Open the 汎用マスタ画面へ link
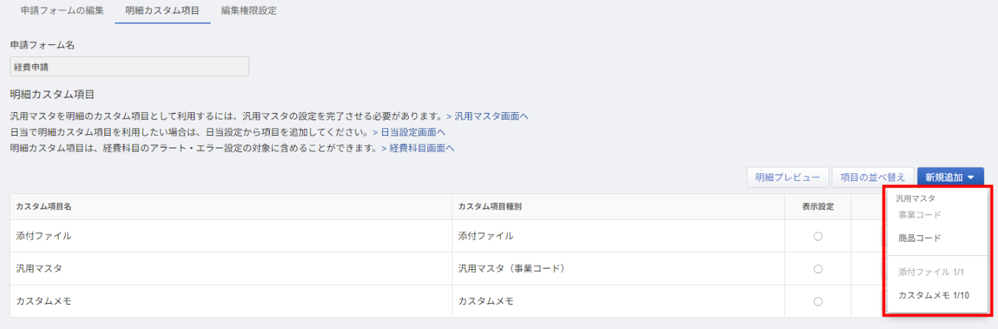Viewport: 998px width, 329px height. (x=487, y=117)
